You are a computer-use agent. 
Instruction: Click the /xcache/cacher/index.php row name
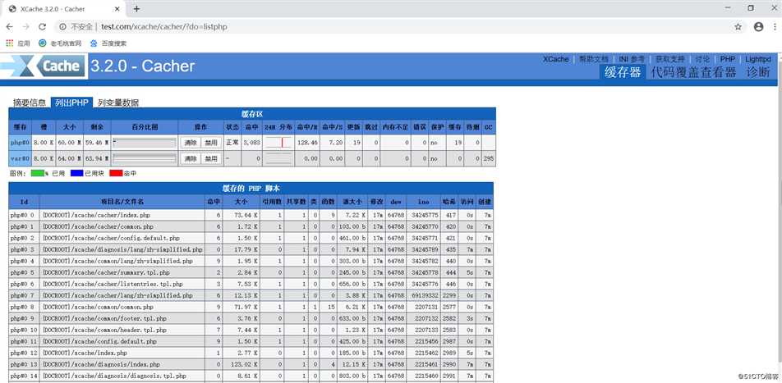(x=96, y=215)
